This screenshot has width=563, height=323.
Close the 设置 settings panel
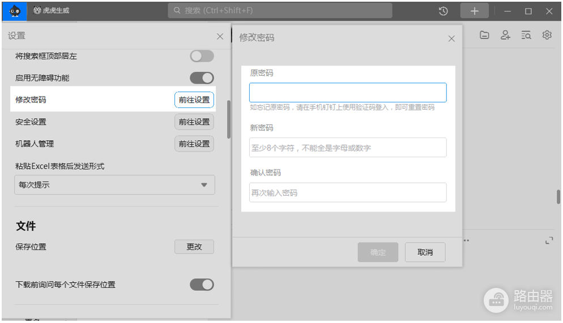(220, 36)
